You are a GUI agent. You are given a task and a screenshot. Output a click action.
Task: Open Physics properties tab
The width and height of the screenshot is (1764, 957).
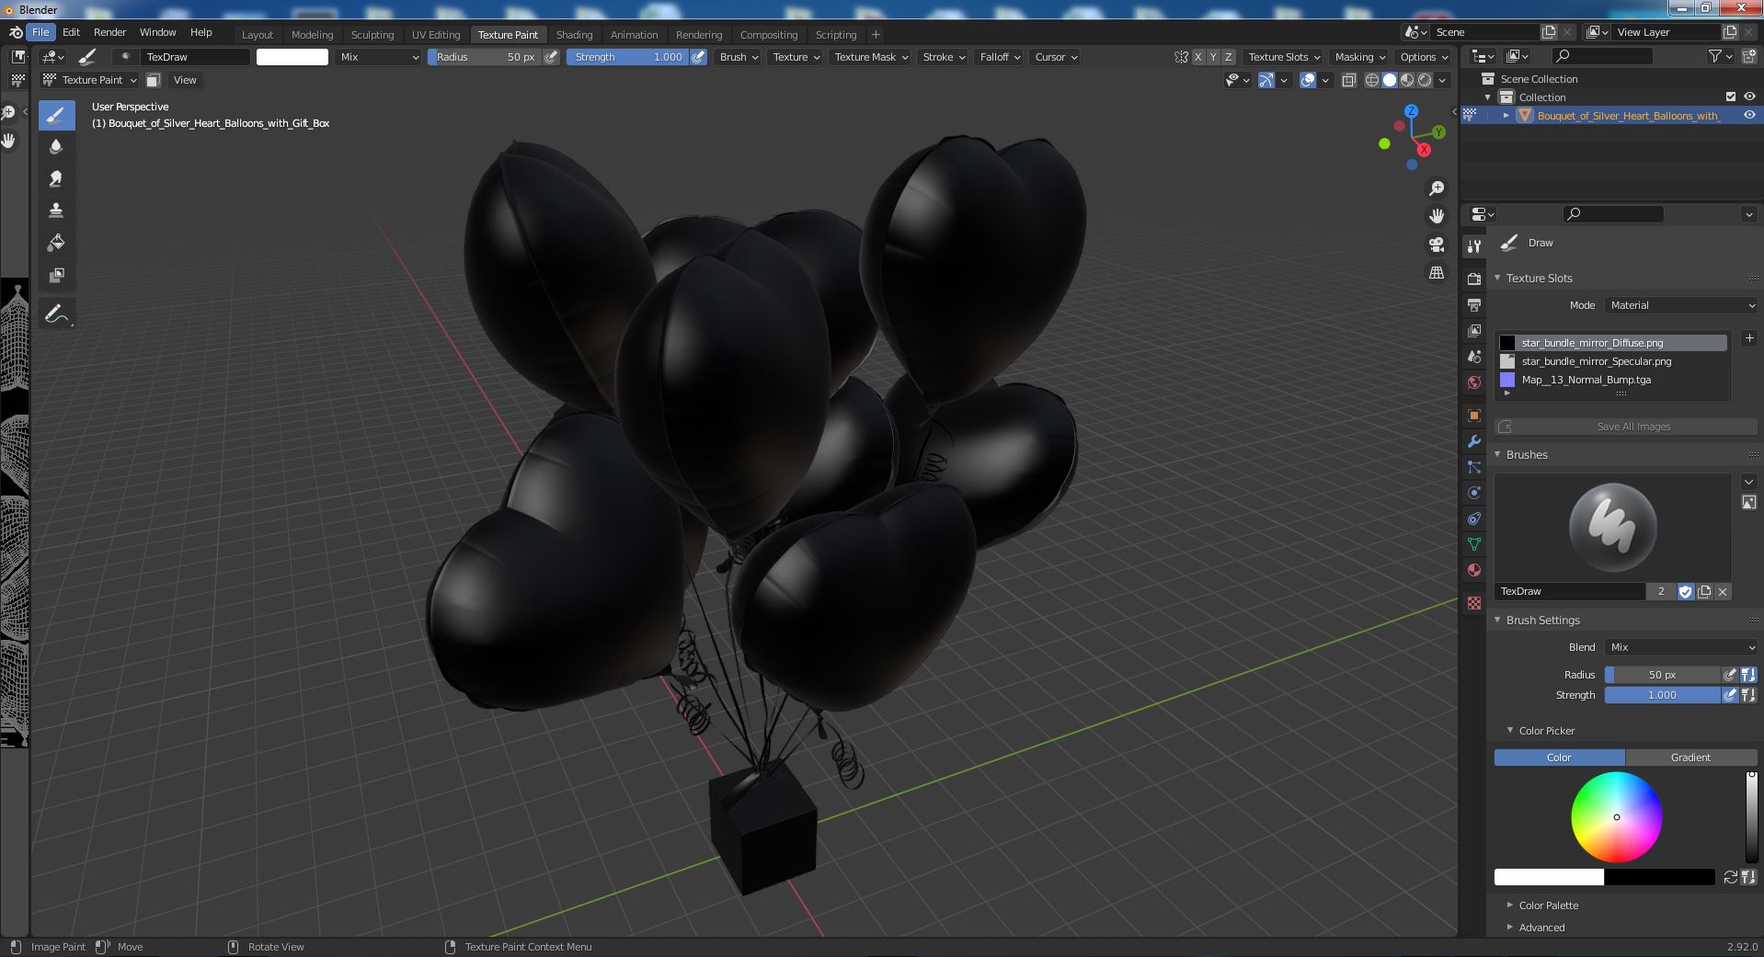click(x=1474, y=493)
